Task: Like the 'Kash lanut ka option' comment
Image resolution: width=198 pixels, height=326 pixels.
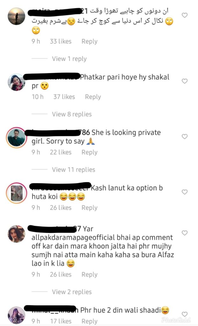Action: (185, 192)
